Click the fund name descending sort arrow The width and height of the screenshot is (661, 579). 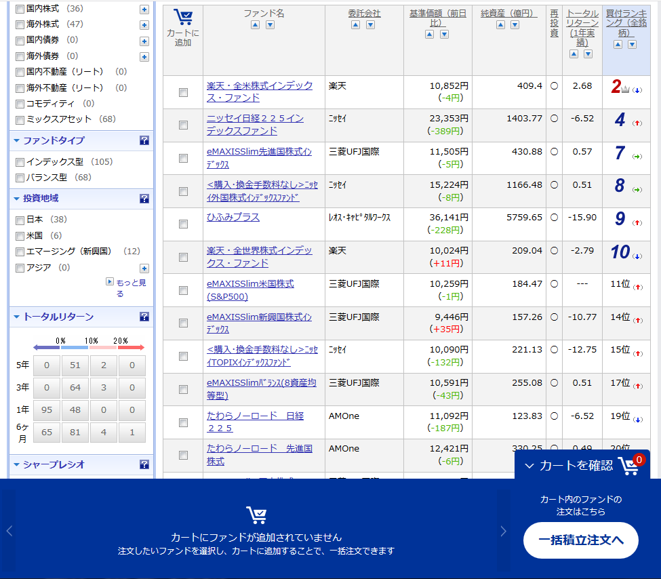click(x=271, y=25)
